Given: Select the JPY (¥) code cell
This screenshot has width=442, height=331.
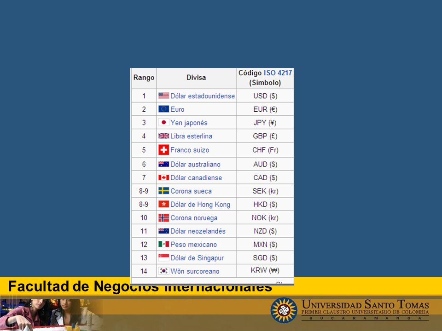Looking at the screenshot, I should click(x=265, y=123).
